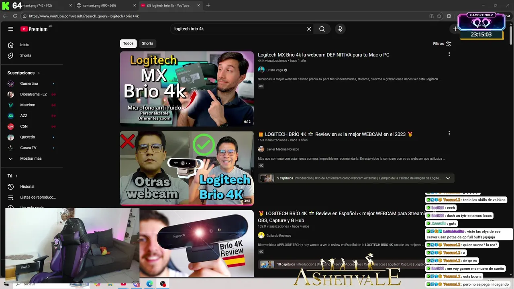Open the Gallardo Reviews channel link

(x=279, y=236)
